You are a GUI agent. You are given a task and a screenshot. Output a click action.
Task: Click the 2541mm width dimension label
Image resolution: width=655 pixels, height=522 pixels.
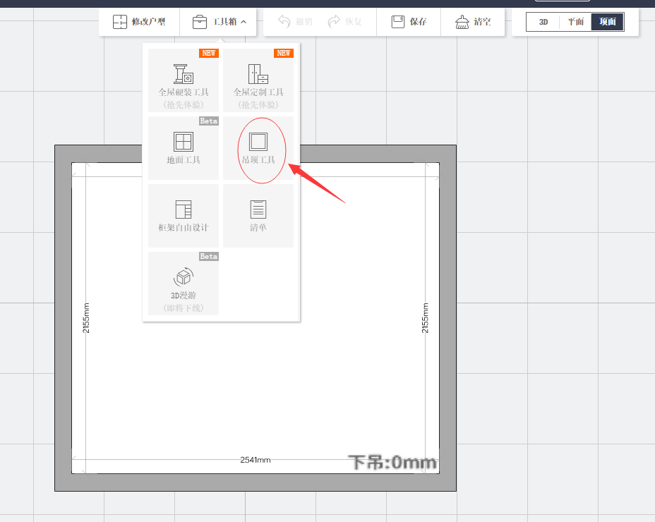256,460
